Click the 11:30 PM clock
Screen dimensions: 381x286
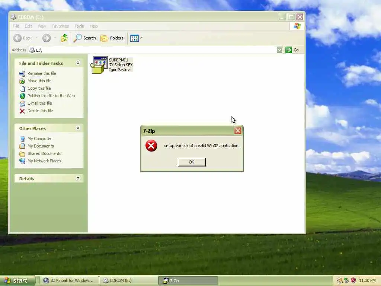(x=367, y=280)
